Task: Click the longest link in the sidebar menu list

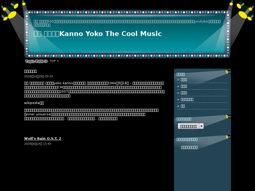Action: [187, 100]
